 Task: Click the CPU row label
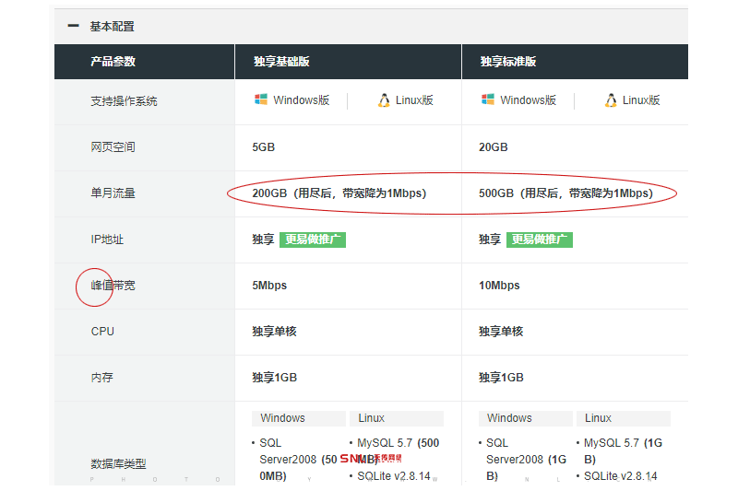102,332
